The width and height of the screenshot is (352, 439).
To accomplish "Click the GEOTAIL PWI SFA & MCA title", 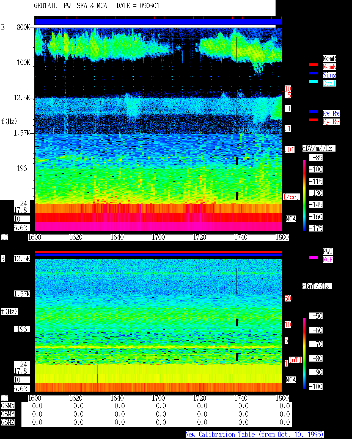I will point(70,6).
